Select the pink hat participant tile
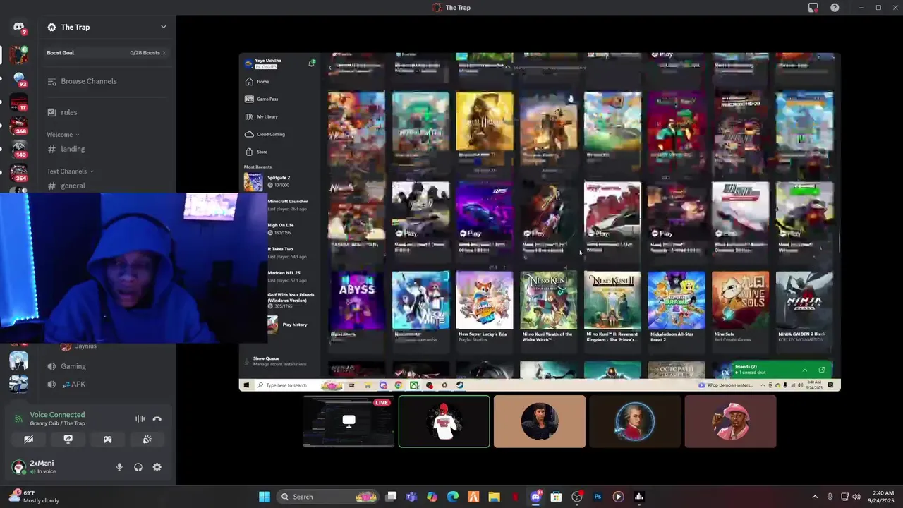This screenshot has height=508, width=903. pos(730,421)
